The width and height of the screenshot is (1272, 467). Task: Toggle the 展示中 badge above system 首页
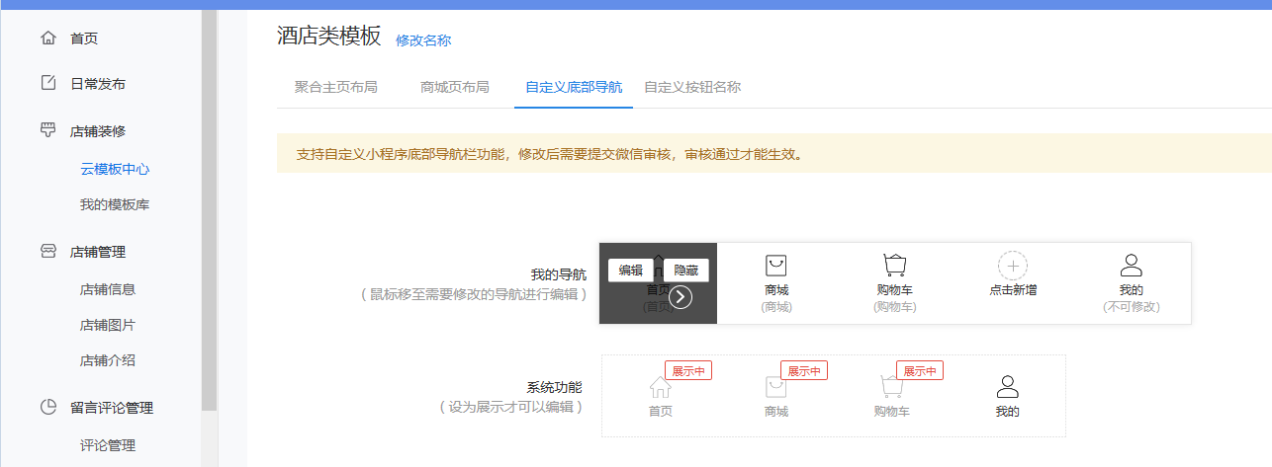[x=688, y=370]
